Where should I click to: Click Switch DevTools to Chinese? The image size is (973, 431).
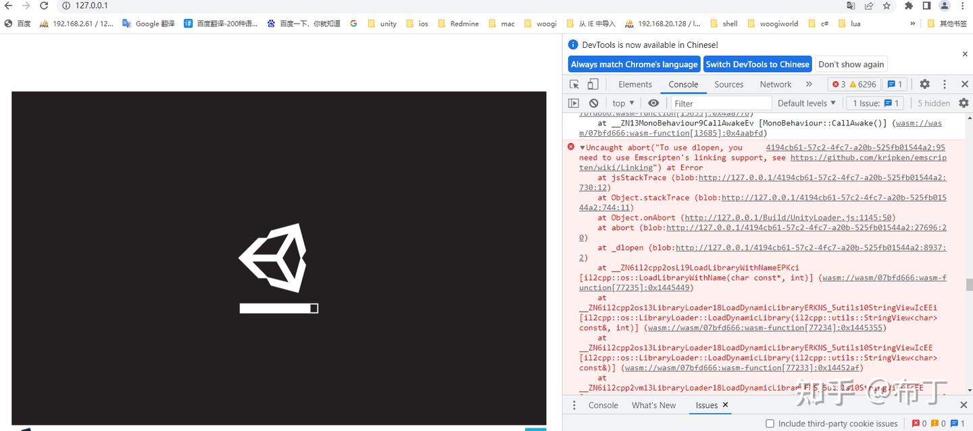757,64
